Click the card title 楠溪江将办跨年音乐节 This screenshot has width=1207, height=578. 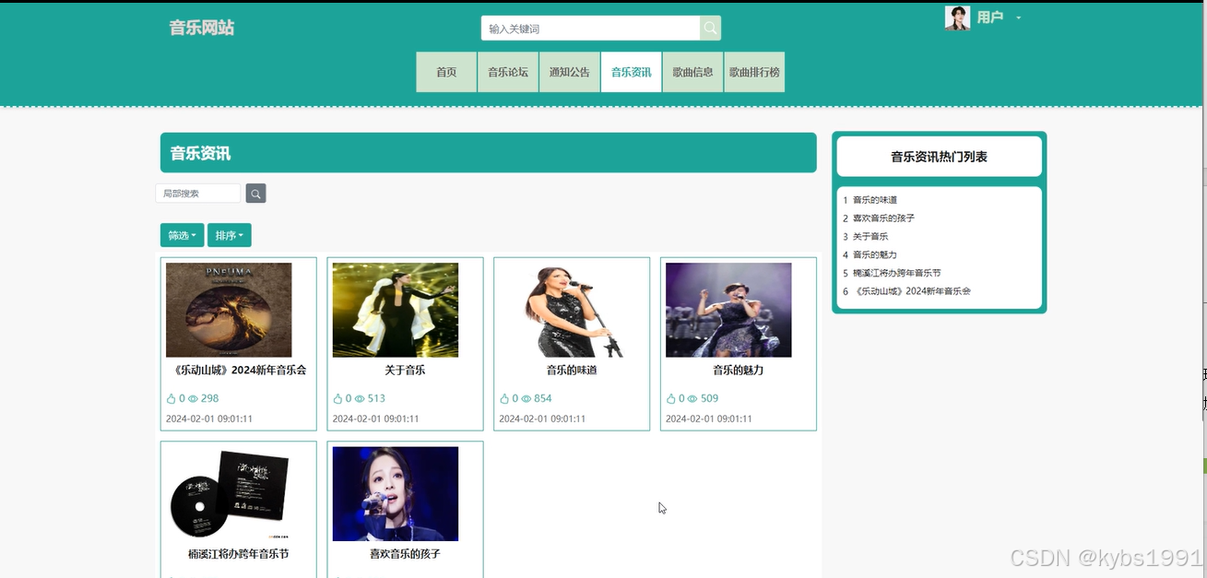pyautogui.click(x=239, y=554)
